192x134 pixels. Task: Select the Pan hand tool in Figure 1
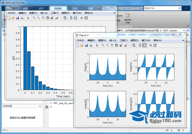tap(43, 18)
